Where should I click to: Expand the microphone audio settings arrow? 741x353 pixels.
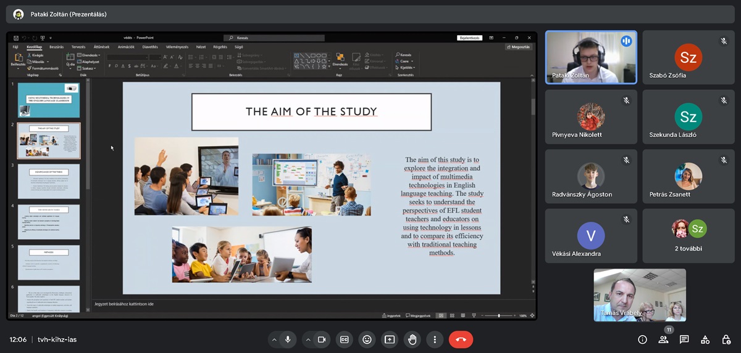pos(274,339)
